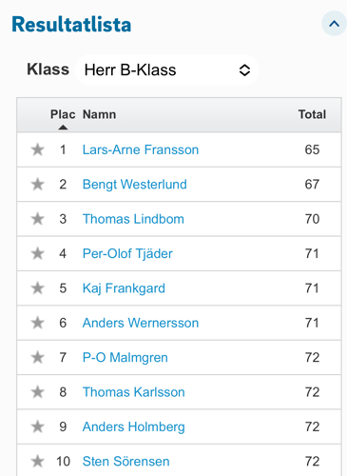
Task: Favorite Anders Holmberg with the star icon
Action: (x=37, y=426)
